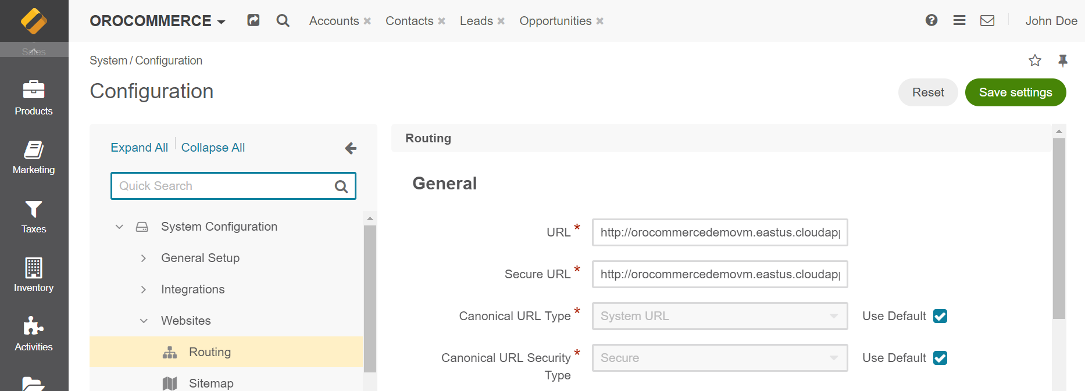Open the Marketing sidebar menu
Viewport: 1085px width, 391px height.
pos(34,157)
